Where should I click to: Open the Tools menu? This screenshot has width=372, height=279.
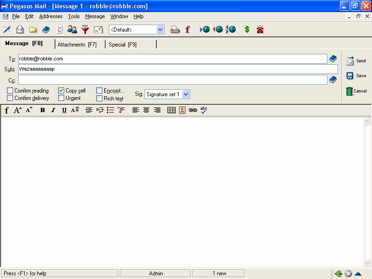[x=74, y=16]
